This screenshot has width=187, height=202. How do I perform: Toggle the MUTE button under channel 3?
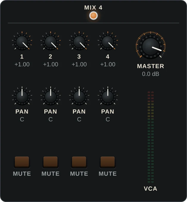click(79, 162)
